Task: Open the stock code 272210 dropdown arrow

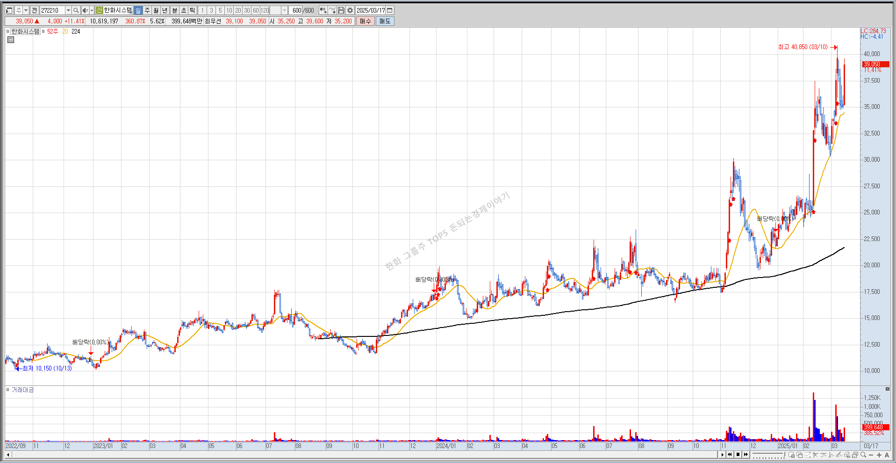Action: click(68, 10)
